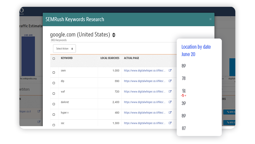
Task: Click the lower SITE E button in background
Action: [x=229, y=122]
